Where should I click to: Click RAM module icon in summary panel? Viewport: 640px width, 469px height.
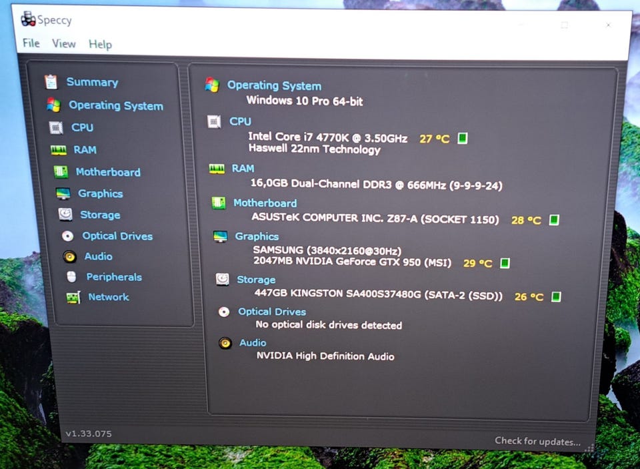(217, 169)
